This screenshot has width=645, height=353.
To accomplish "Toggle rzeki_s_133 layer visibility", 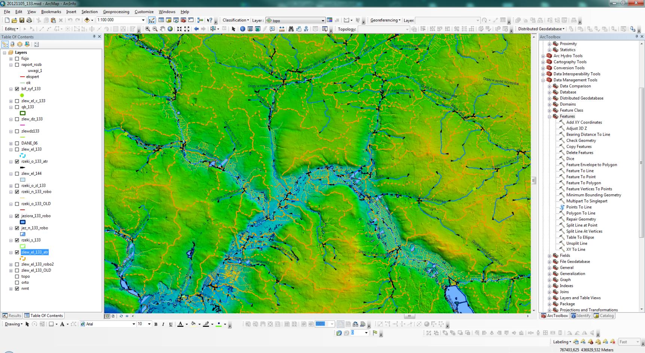I will (x=17, y=240).
